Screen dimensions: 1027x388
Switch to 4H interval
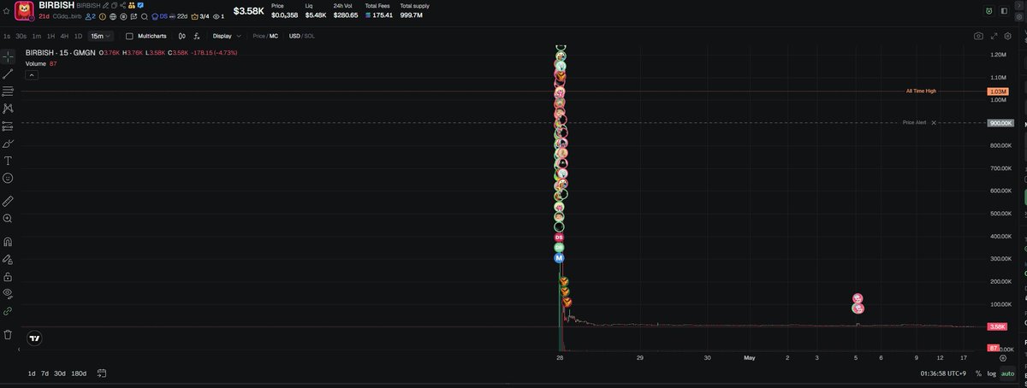pos(64,36)
